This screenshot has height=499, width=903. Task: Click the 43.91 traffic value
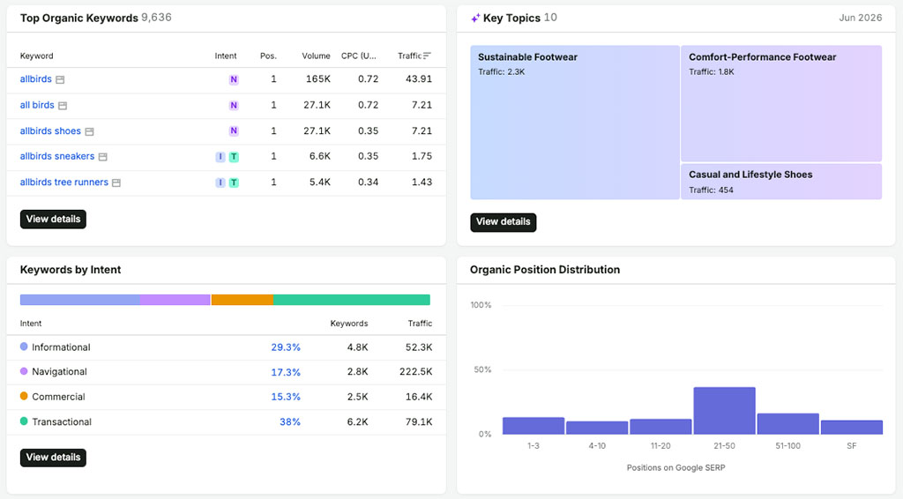(419, 79)
